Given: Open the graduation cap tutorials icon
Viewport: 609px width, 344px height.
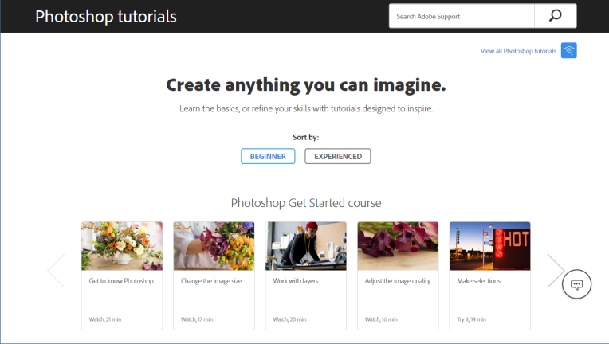Looking at the screenshot, I should point(568,50).
